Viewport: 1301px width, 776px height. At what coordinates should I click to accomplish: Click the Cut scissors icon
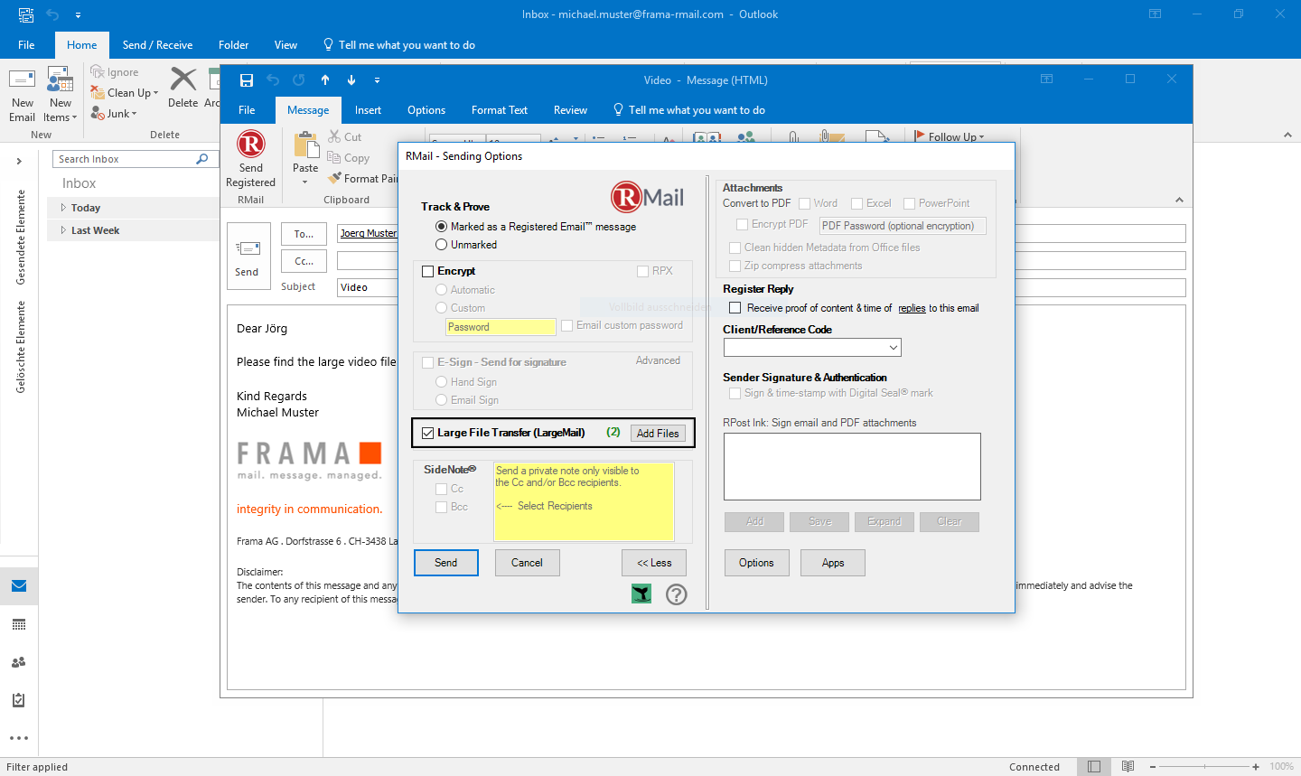[x=334, y=136]
